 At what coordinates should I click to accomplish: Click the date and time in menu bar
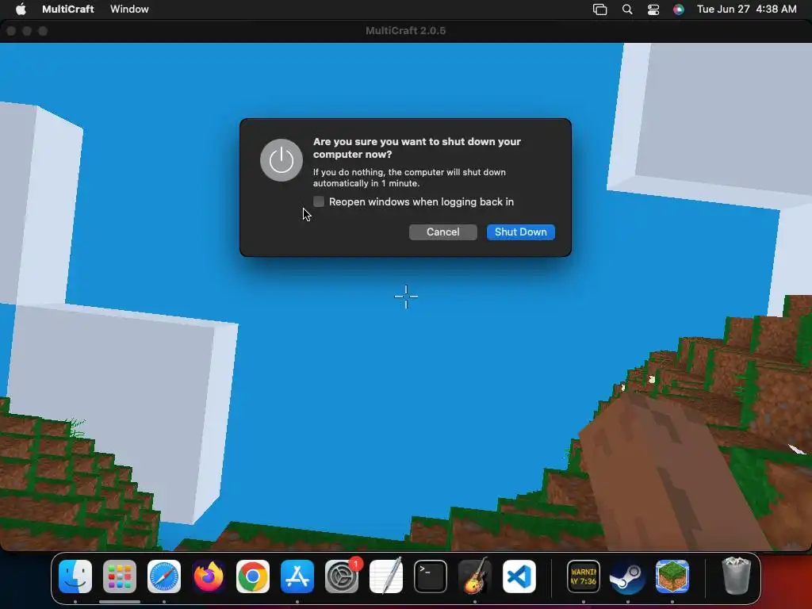click(746, 9)
